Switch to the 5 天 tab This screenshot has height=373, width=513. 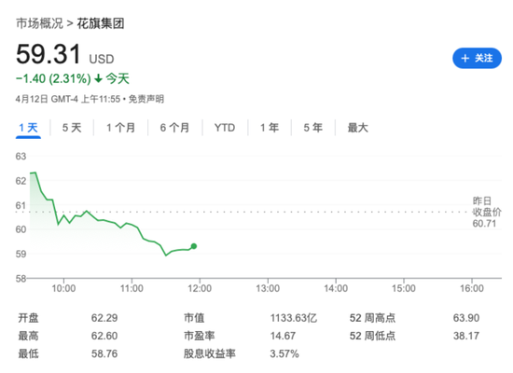(72, 128)
